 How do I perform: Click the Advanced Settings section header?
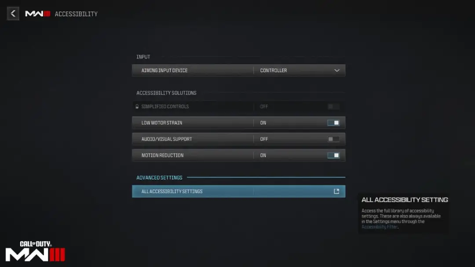click(159, 177)
